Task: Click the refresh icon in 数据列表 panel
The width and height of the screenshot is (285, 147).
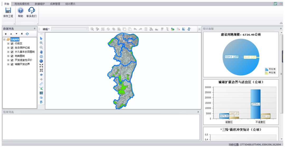Action: point(27,34)
